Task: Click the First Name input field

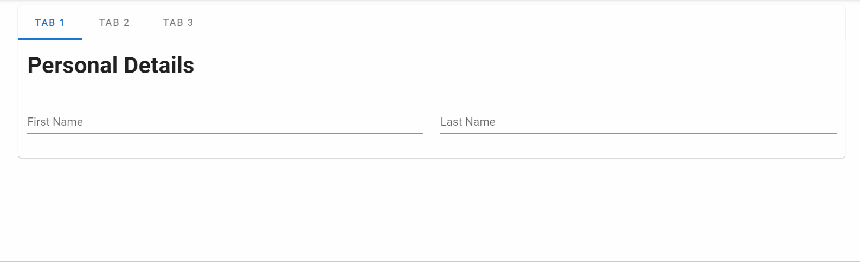Action: click(225, 122)
